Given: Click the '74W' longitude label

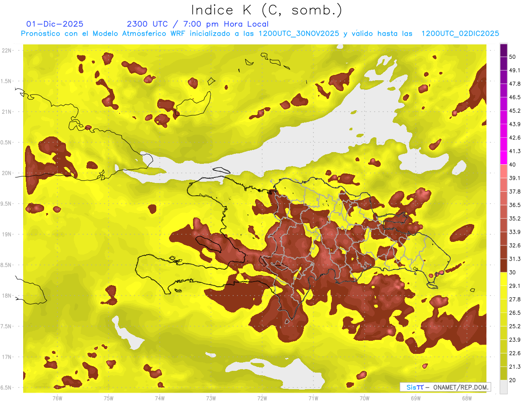Looking at the screenshot, I should click(x=160, y=398).
